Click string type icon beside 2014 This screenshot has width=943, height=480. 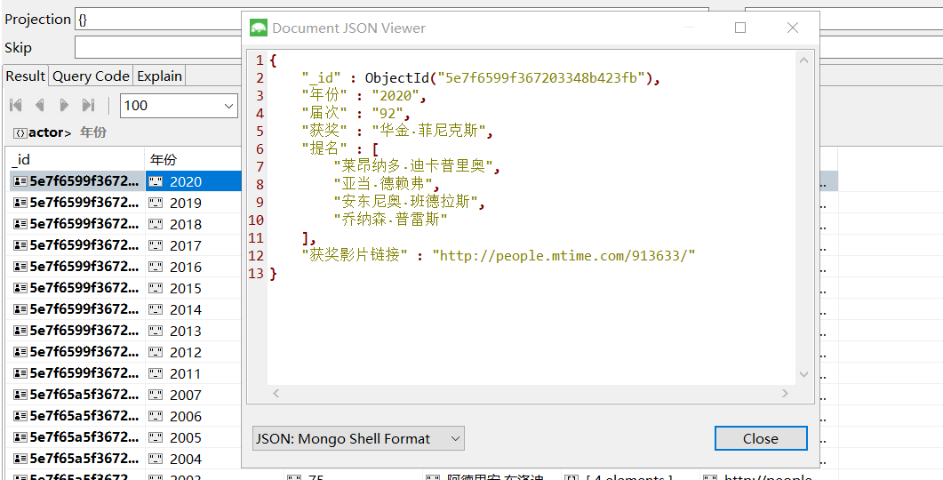click(x=156, y=309)
